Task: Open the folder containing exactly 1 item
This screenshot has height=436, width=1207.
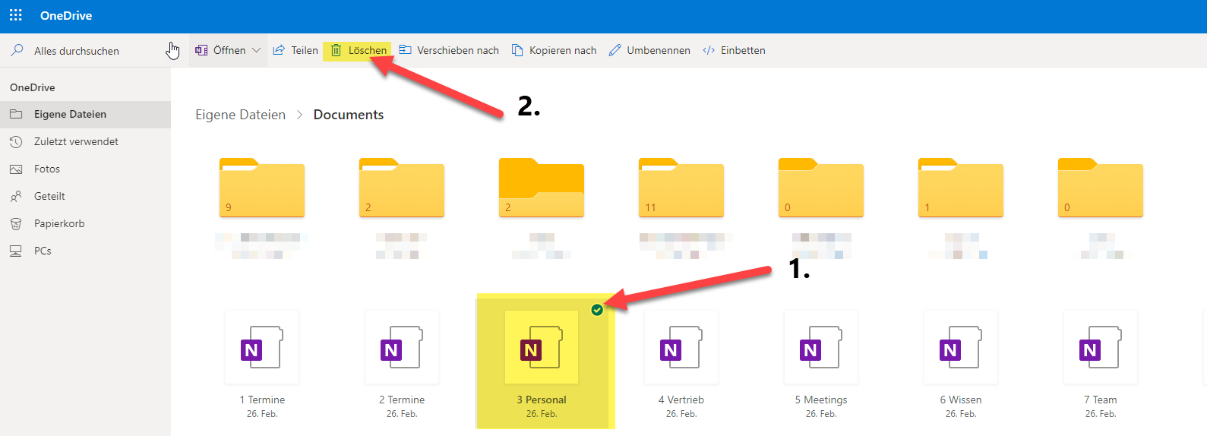Action: tap(961, 188)
